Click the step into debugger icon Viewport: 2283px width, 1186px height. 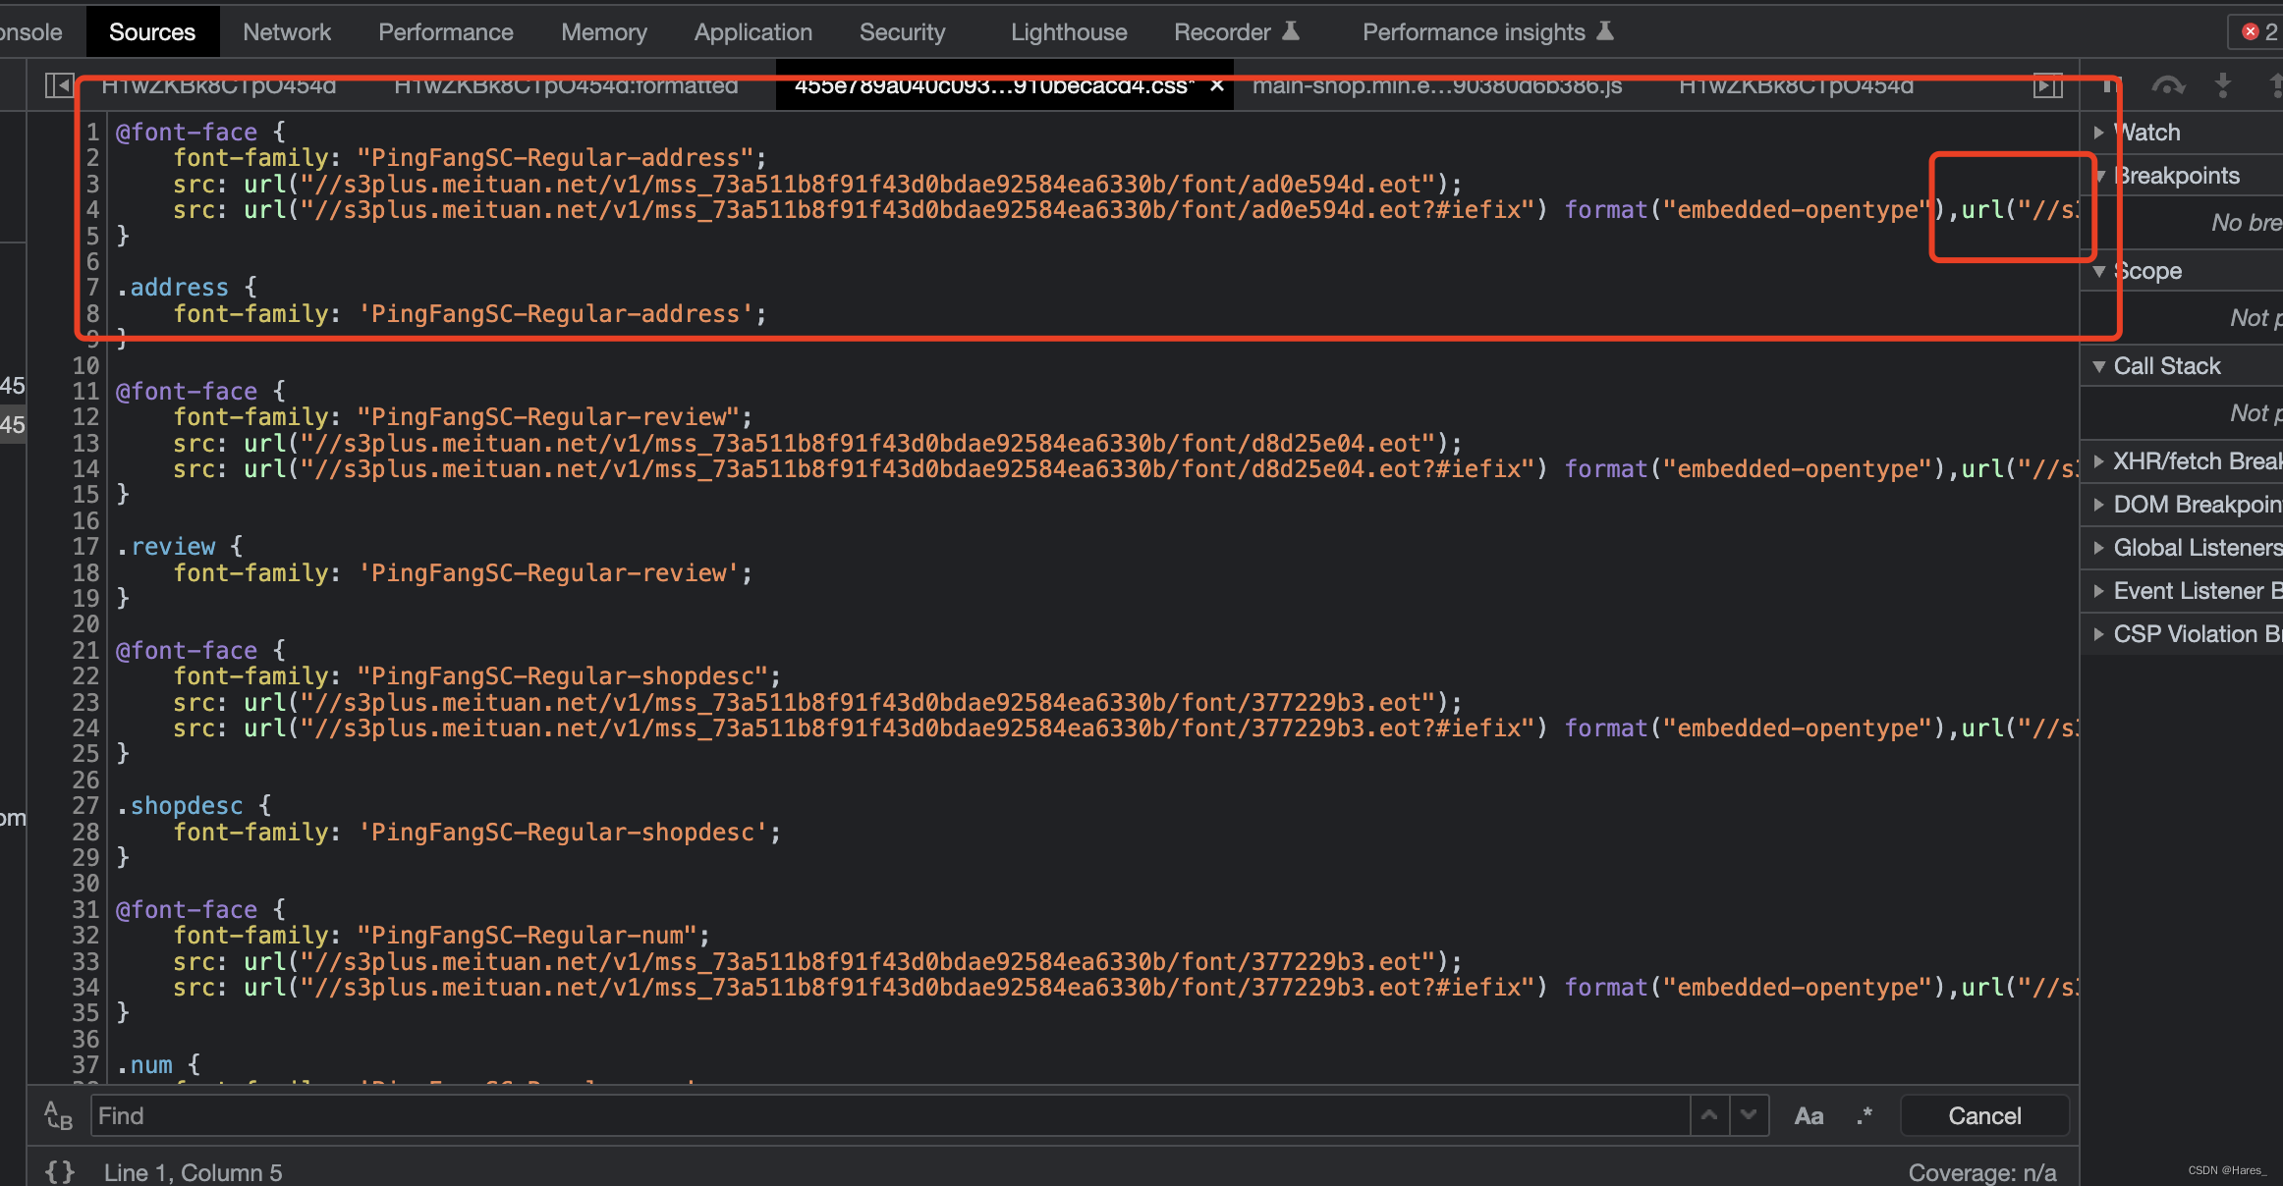pos(2223,85)
